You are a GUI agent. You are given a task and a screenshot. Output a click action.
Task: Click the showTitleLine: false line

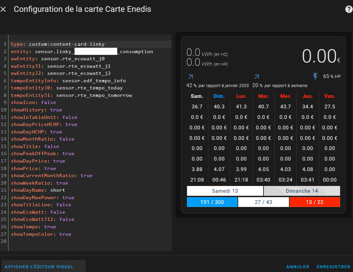tap(41, 205)
